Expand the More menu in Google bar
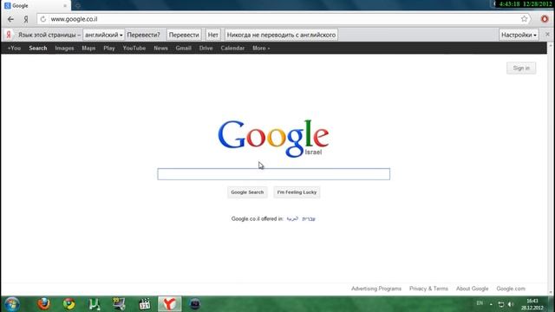Screen dimensions: 555x312 tap(261, 49)
